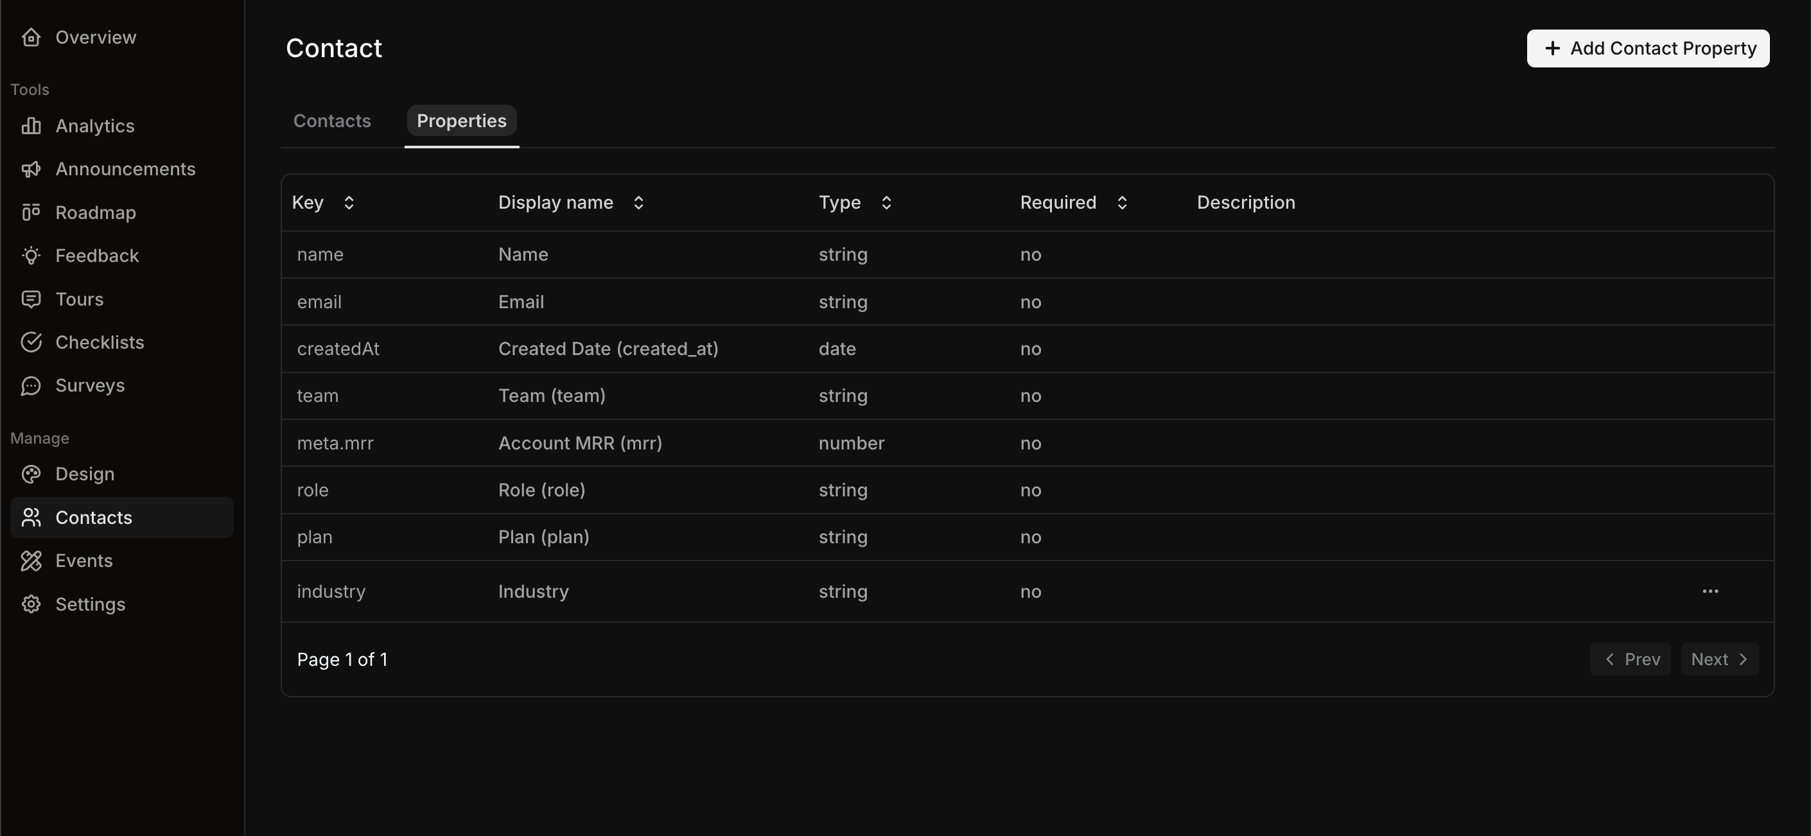
Task: Click the Analytics bar chart icon
Action: 31,126
